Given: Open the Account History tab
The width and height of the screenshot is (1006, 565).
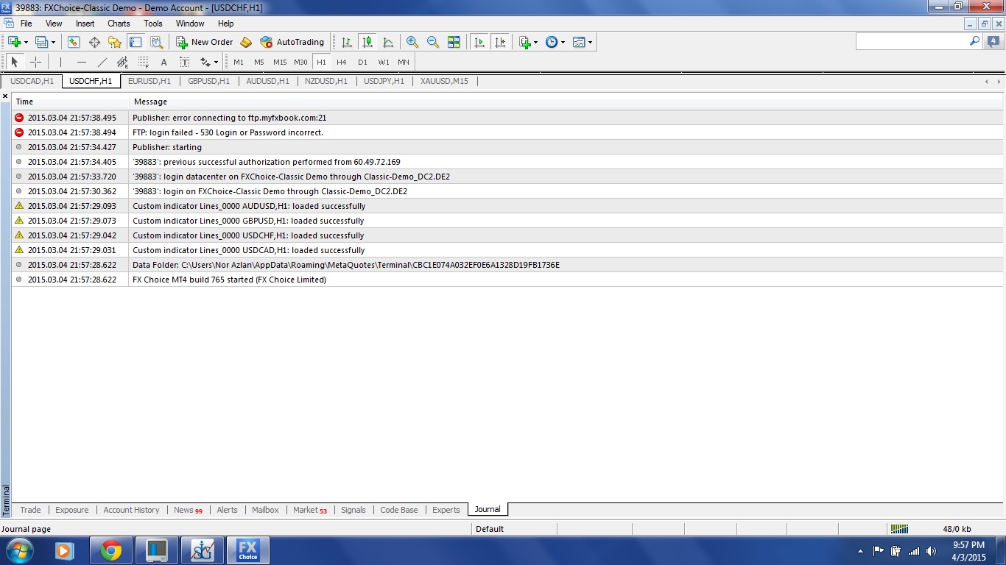Looking at the screenshot, I should tap(131, 510).
